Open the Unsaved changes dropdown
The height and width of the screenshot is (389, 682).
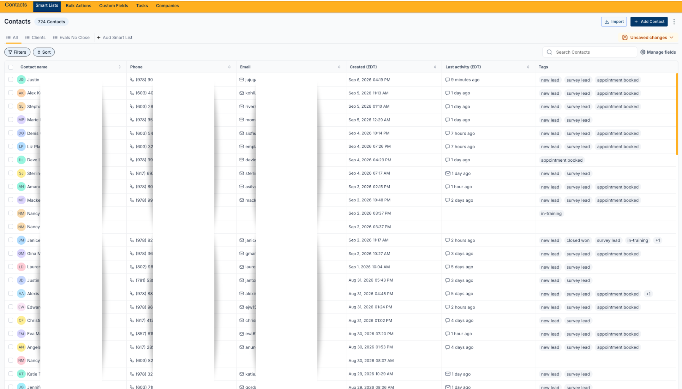click(x=648, y=38)
